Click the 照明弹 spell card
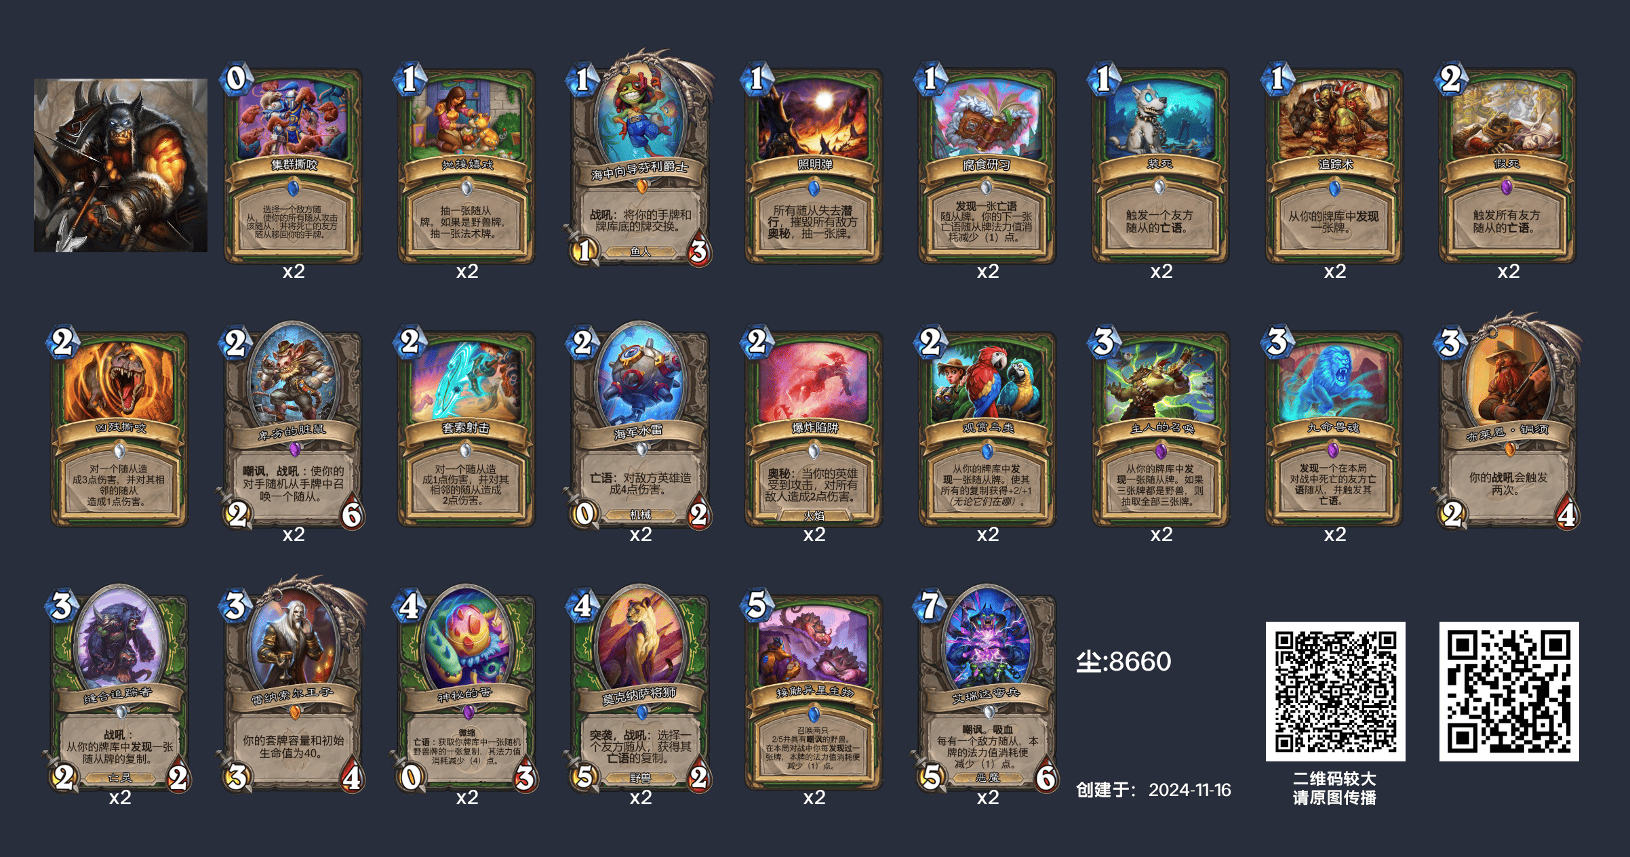 pos(814,165)
